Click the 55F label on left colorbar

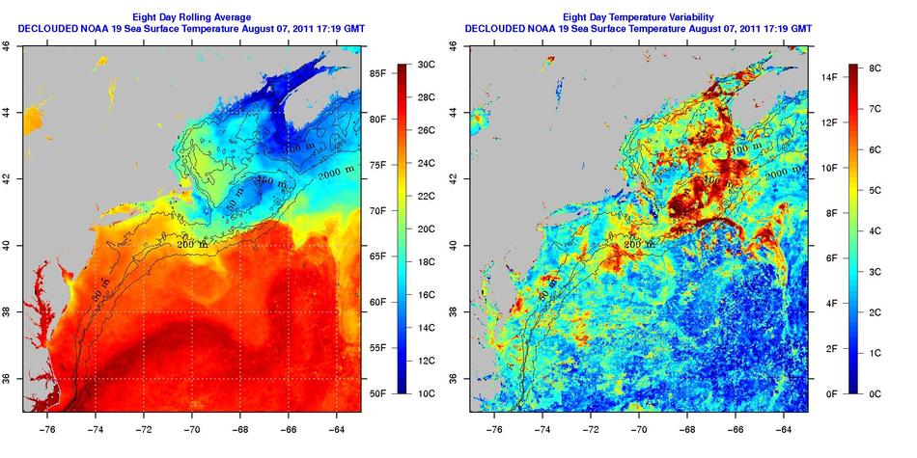click(378, 348)
